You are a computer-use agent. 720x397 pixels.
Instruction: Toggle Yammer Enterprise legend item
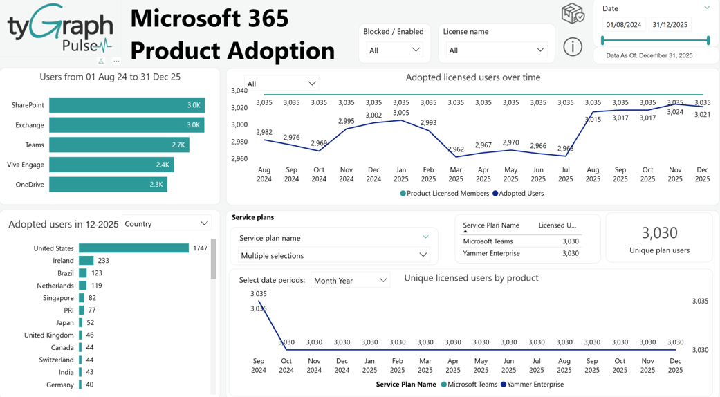pos(532,384)
